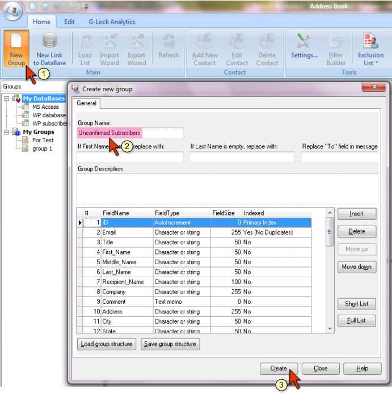Click the Close dialog button
This screenshot has height=394, width=392.
[321, 368]
